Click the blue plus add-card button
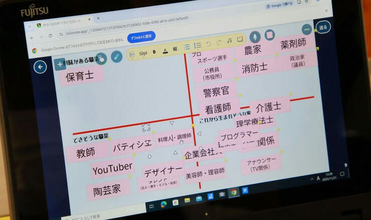371x220 pixels. [x=60, y=64]
